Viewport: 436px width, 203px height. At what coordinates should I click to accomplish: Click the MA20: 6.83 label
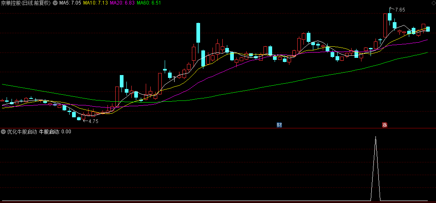pyautogui.click(x=122, y=3)
